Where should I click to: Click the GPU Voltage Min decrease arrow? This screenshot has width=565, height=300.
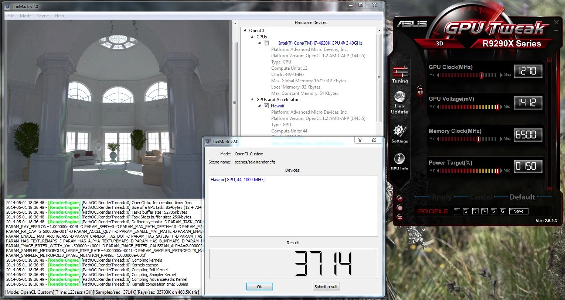coord(438,107)
